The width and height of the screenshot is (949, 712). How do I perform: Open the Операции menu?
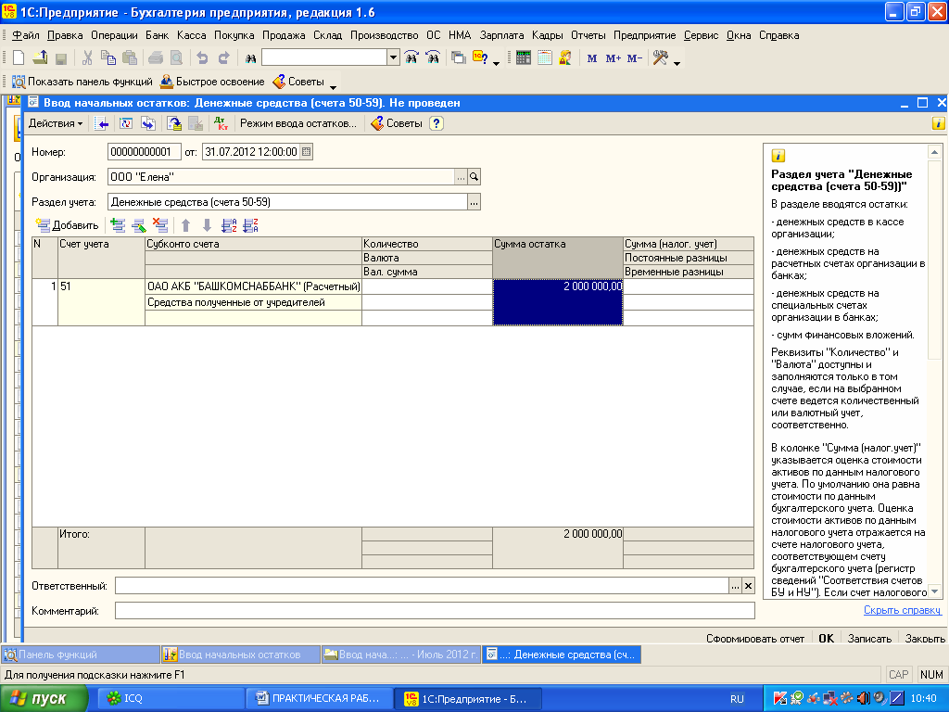[x=114, y=35]
